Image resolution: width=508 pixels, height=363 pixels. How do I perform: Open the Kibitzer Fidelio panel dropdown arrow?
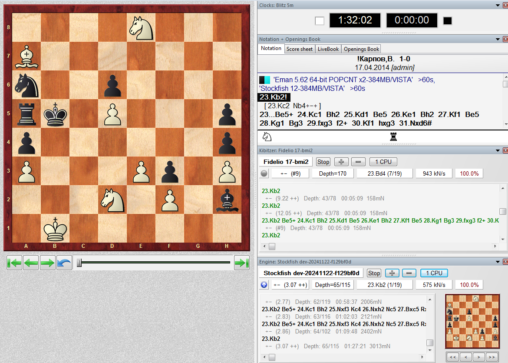click(x=498, y=150)
